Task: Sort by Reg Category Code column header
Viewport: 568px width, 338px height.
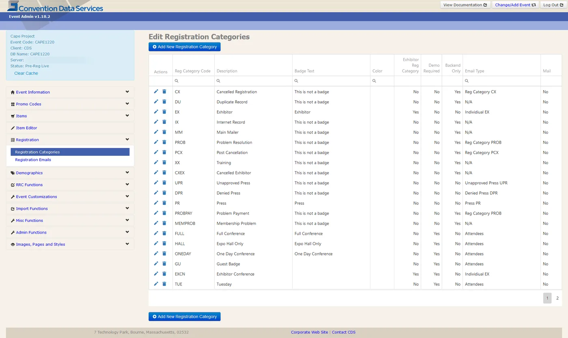Action: pos(193,71)
